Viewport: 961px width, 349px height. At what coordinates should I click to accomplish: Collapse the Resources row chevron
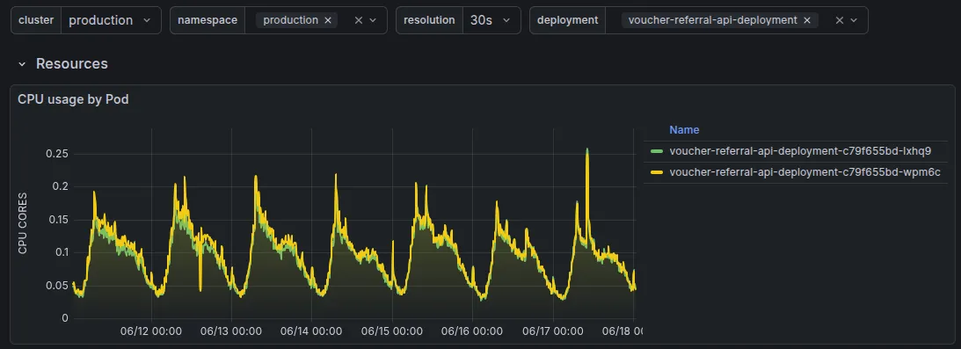tap(22, 63)
